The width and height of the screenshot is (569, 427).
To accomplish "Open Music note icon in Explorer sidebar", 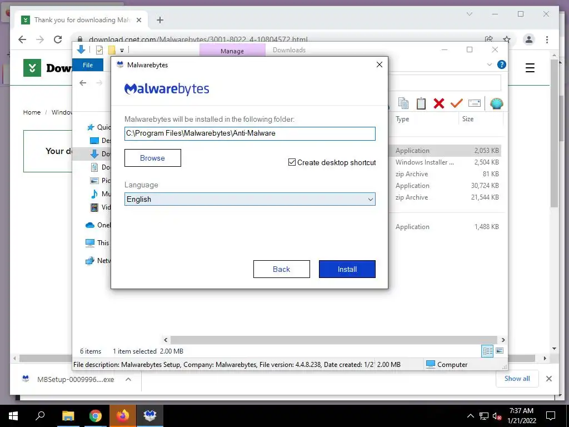I will coord(94,194).
